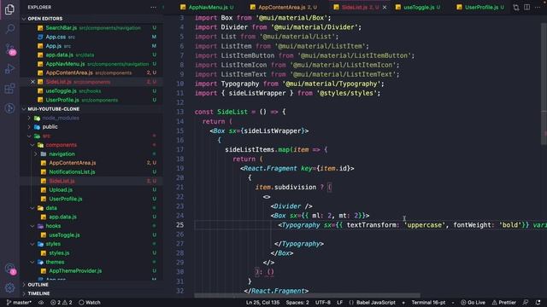The width and height of the screenshot is (547, 307).
Task: Expand the Outline section
Action: (38, 285)
